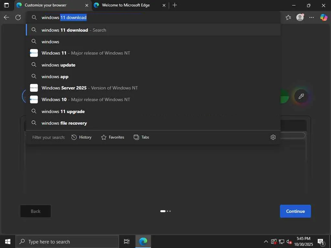Choose 'windows 11 download - Search' suggestion
This screenshot has height=248, width=331.
[x=153, y=30]
